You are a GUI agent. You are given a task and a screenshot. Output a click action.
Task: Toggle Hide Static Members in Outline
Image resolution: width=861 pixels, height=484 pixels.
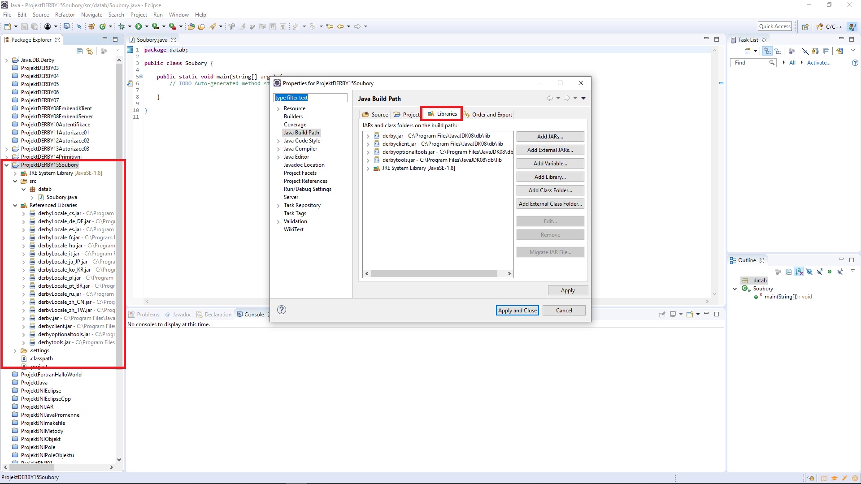819,272
